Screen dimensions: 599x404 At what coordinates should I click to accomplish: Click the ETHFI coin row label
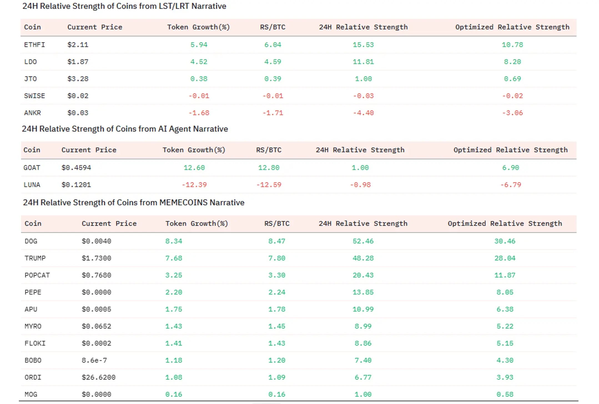point(34,45)
